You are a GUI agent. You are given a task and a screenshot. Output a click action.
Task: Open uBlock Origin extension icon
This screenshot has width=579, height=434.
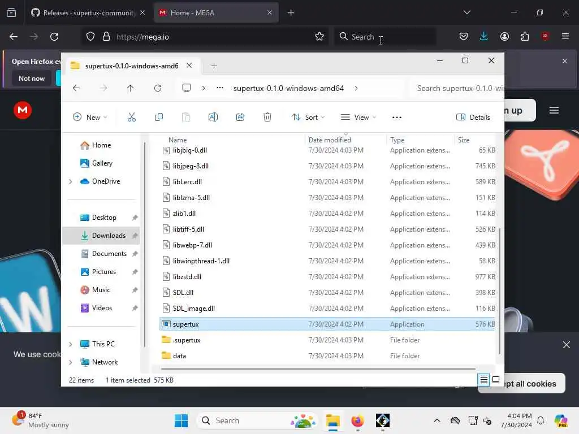point(545,36)
